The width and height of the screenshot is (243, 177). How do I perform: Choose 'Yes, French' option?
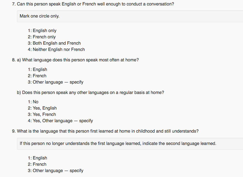[42, 115]
